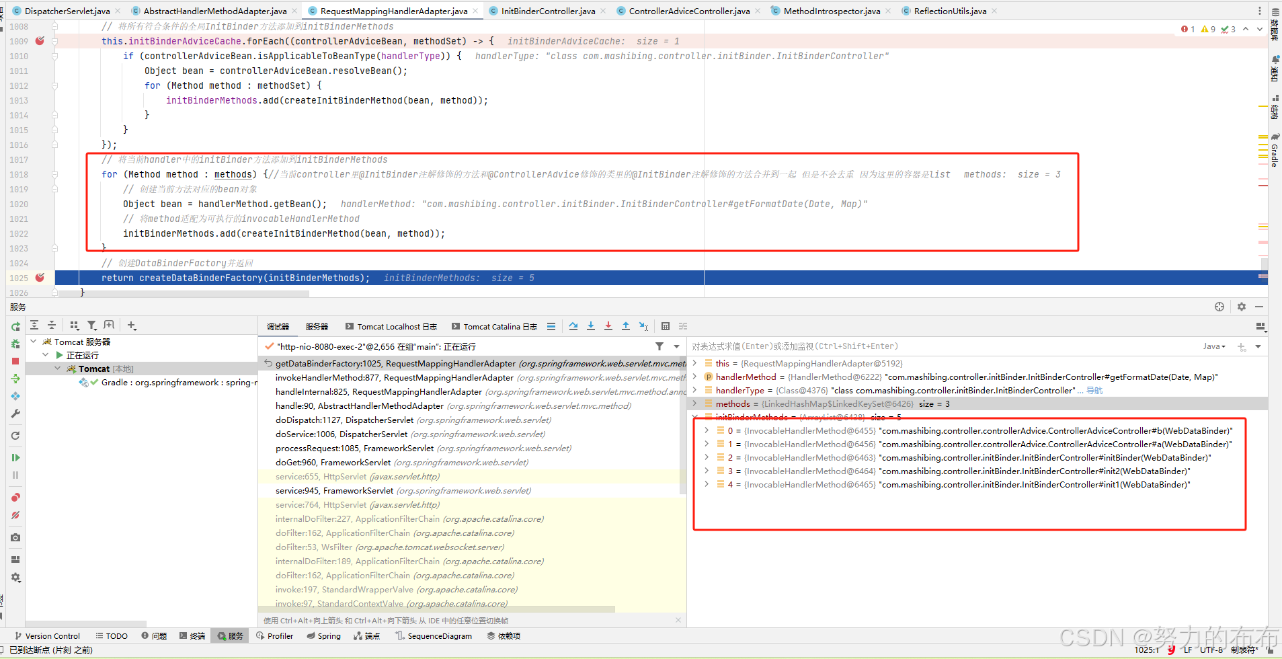Open the editor tabs more options menu
This screenshot has height=659, width=1282.
(1259, 11)
